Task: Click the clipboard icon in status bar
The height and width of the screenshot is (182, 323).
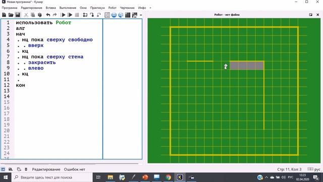Action: tap(26, 169)
